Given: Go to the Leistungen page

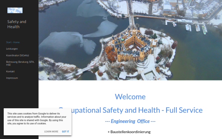Looking at the screenshot, I should (x=12, y=49).
